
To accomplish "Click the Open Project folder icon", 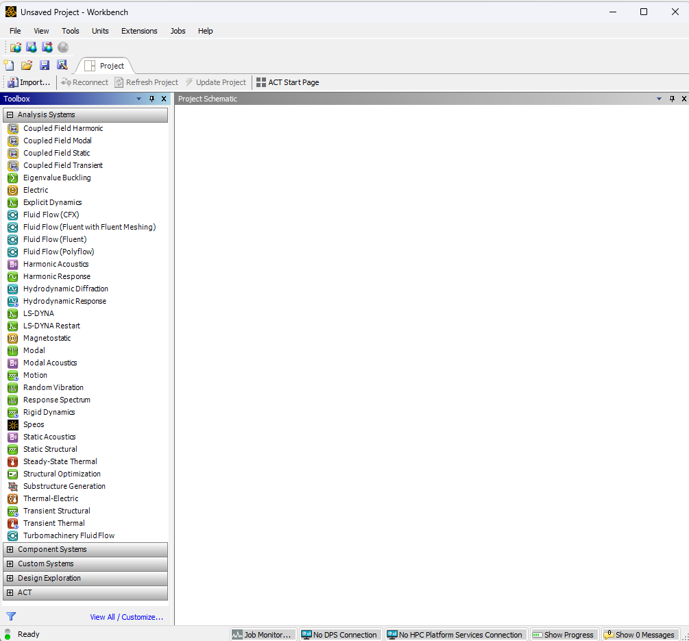I will click(x=27, y=65).
